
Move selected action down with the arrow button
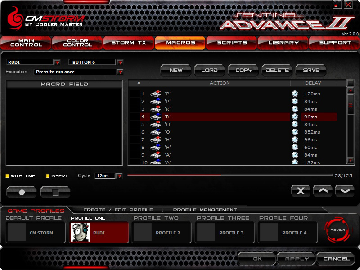pos(345,191)
